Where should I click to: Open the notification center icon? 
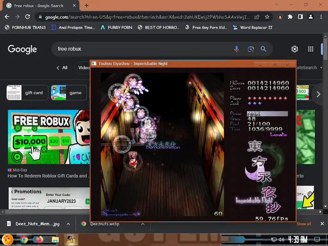[x=317, y=239]
